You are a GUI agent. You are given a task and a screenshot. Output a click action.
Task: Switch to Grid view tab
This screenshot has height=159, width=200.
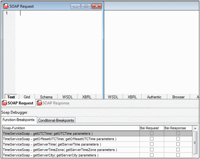[27, 97]
